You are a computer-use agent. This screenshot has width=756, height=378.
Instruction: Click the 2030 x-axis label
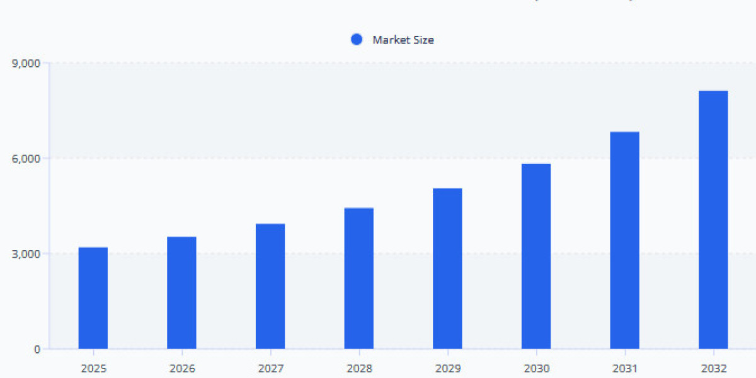536,365
